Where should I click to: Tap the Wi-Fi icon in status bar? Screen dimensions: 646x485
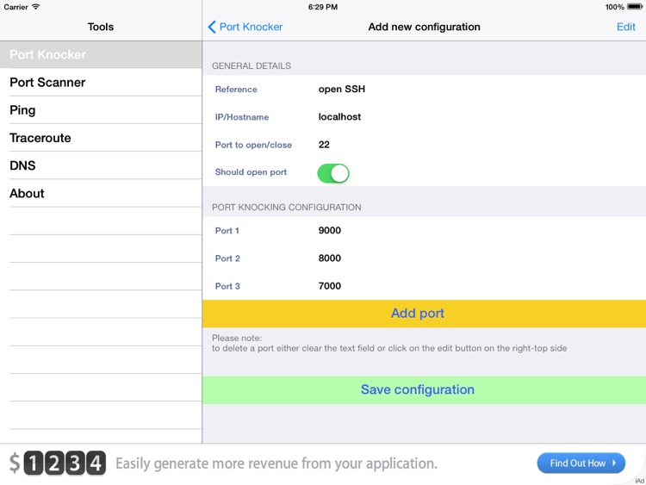pos(35,7)
